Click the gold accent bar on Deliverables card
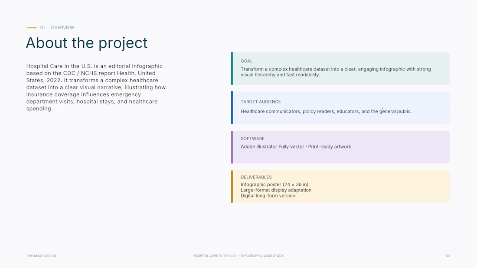 pos(232,186)
